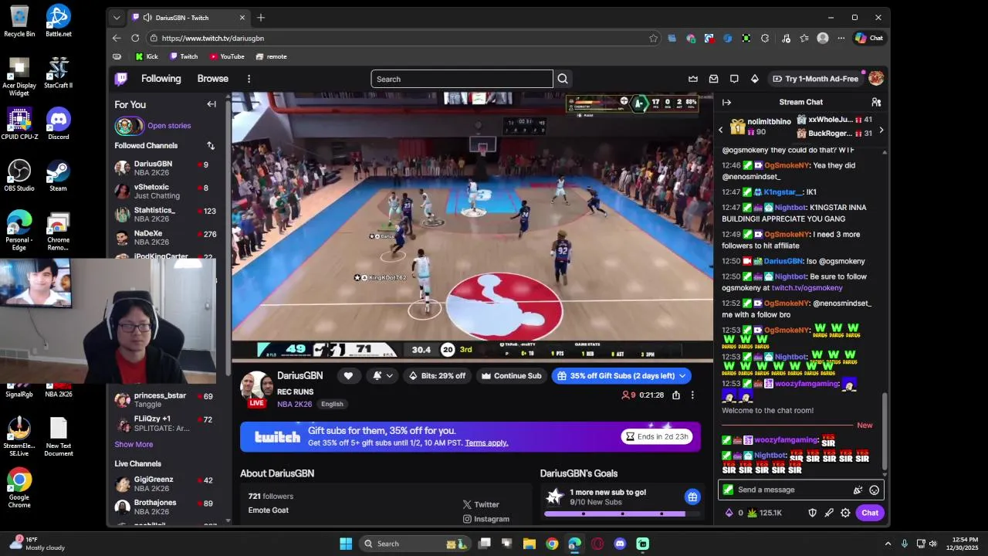The image size is (988, 556).
Task: Click the celebration party icon in chat box
Action: (858, 490)
